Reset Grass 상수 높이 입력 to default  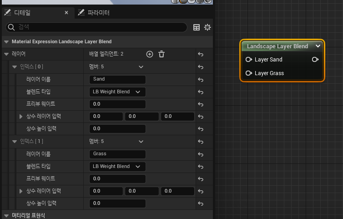pos(201,204)
